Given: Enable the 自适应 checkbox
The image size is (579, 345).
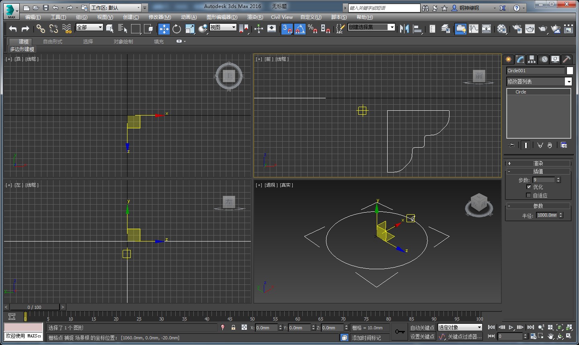Looking at the screenshot, I should 528,195.
